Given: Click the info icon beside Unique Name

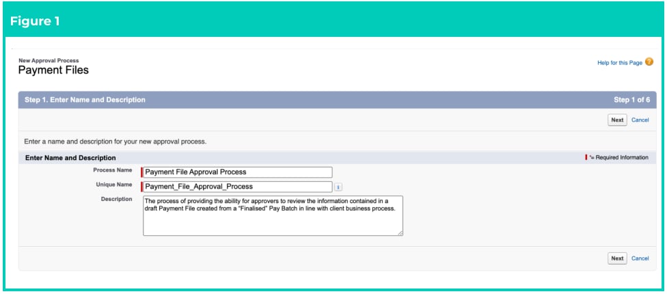Looking at the screenshot, I should tap(338, 187).
